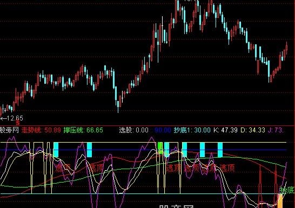Click the leftmost 逃顶 signal label

click(x=63, y=167)
